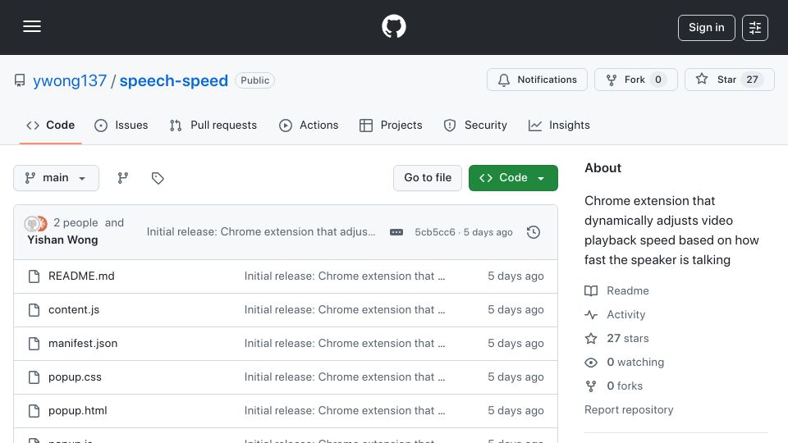Open README.md row commit message
Screen dimensions: 788x443
pos(345,276)
